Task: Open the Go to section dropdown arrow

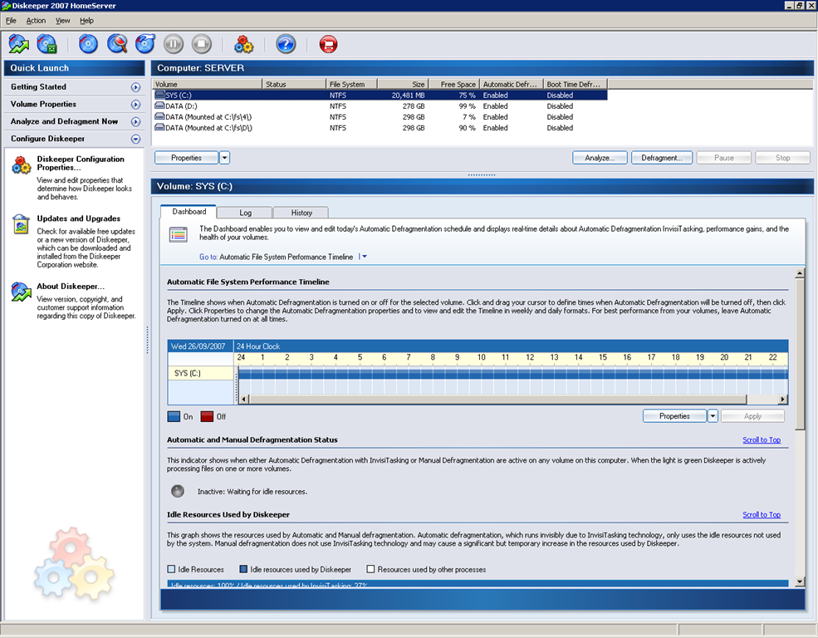Action: tap(364, 257)
